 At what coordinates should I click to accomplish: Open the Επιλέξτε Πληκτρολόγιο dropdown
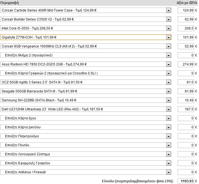click(86, 136)
